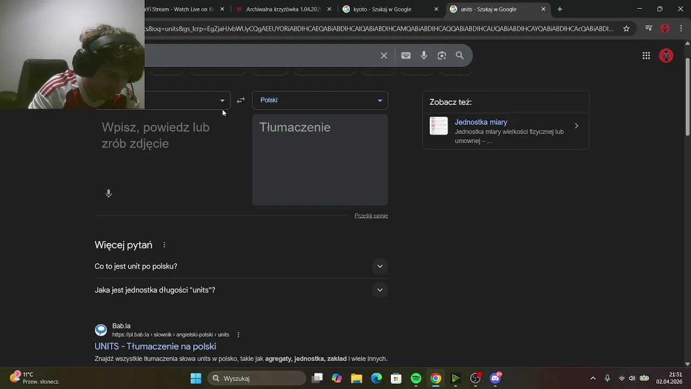This screenshot has height=389, width=691.
Task: Switch to Chrome icon on taskbar
Action: (x=436, y=378)
